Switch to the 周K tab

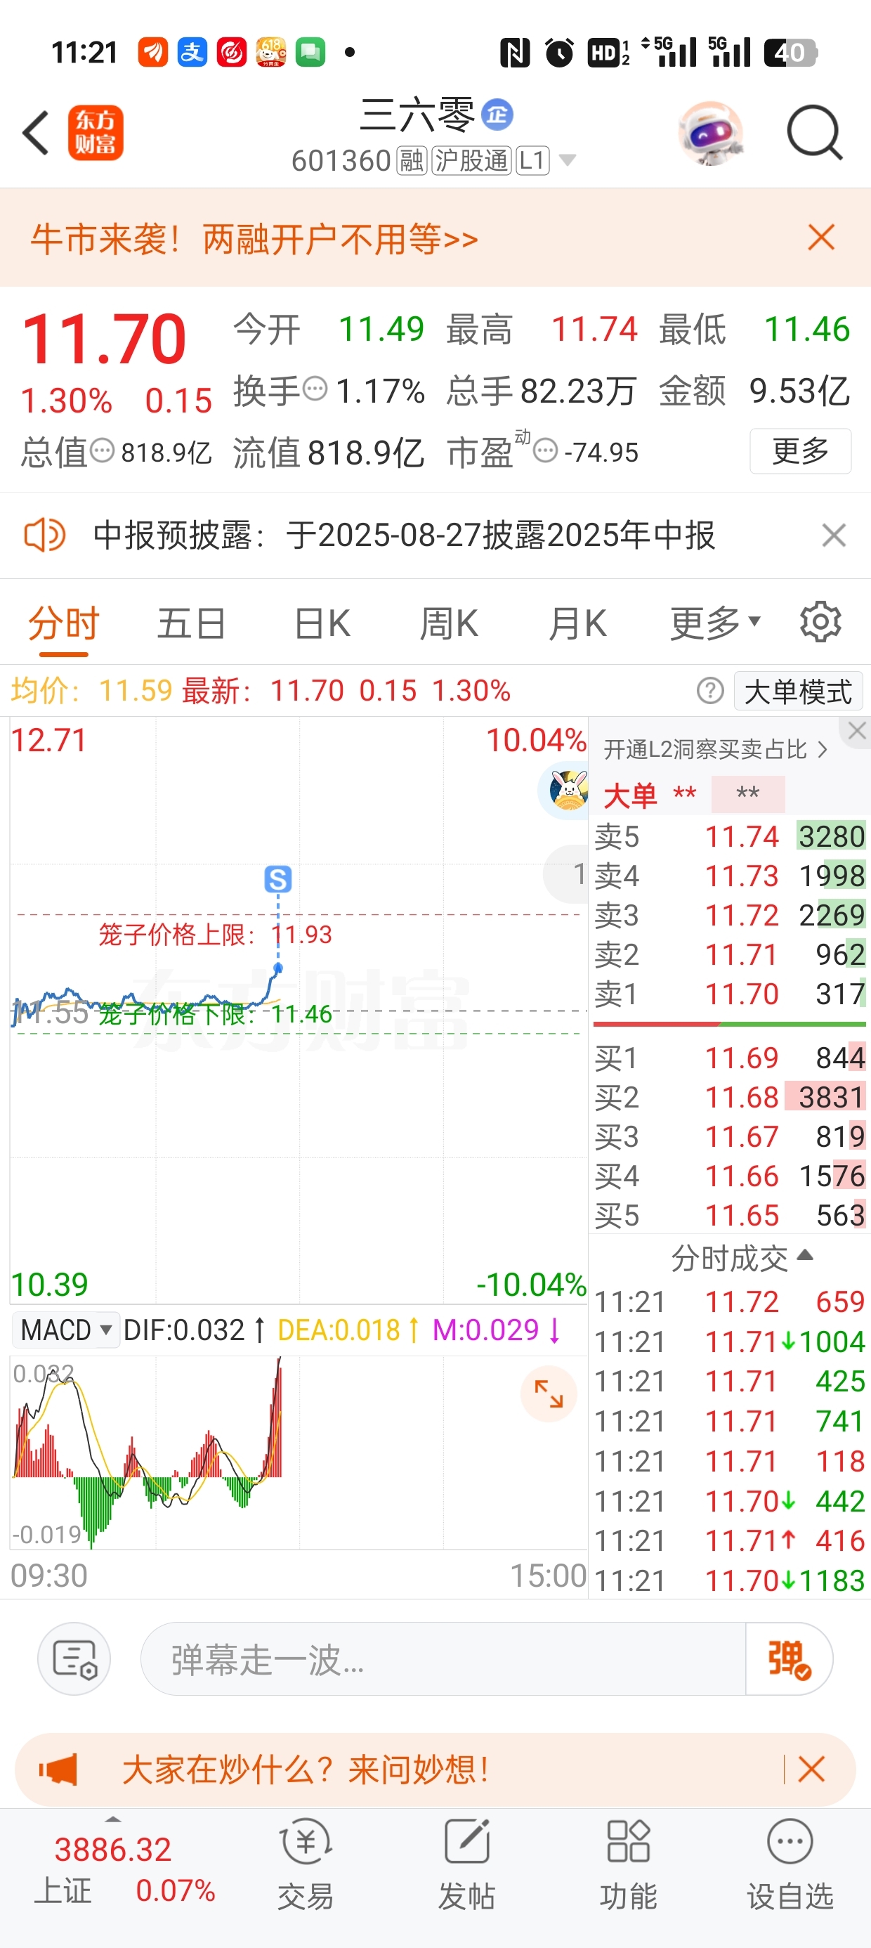[x=449, y=624]
